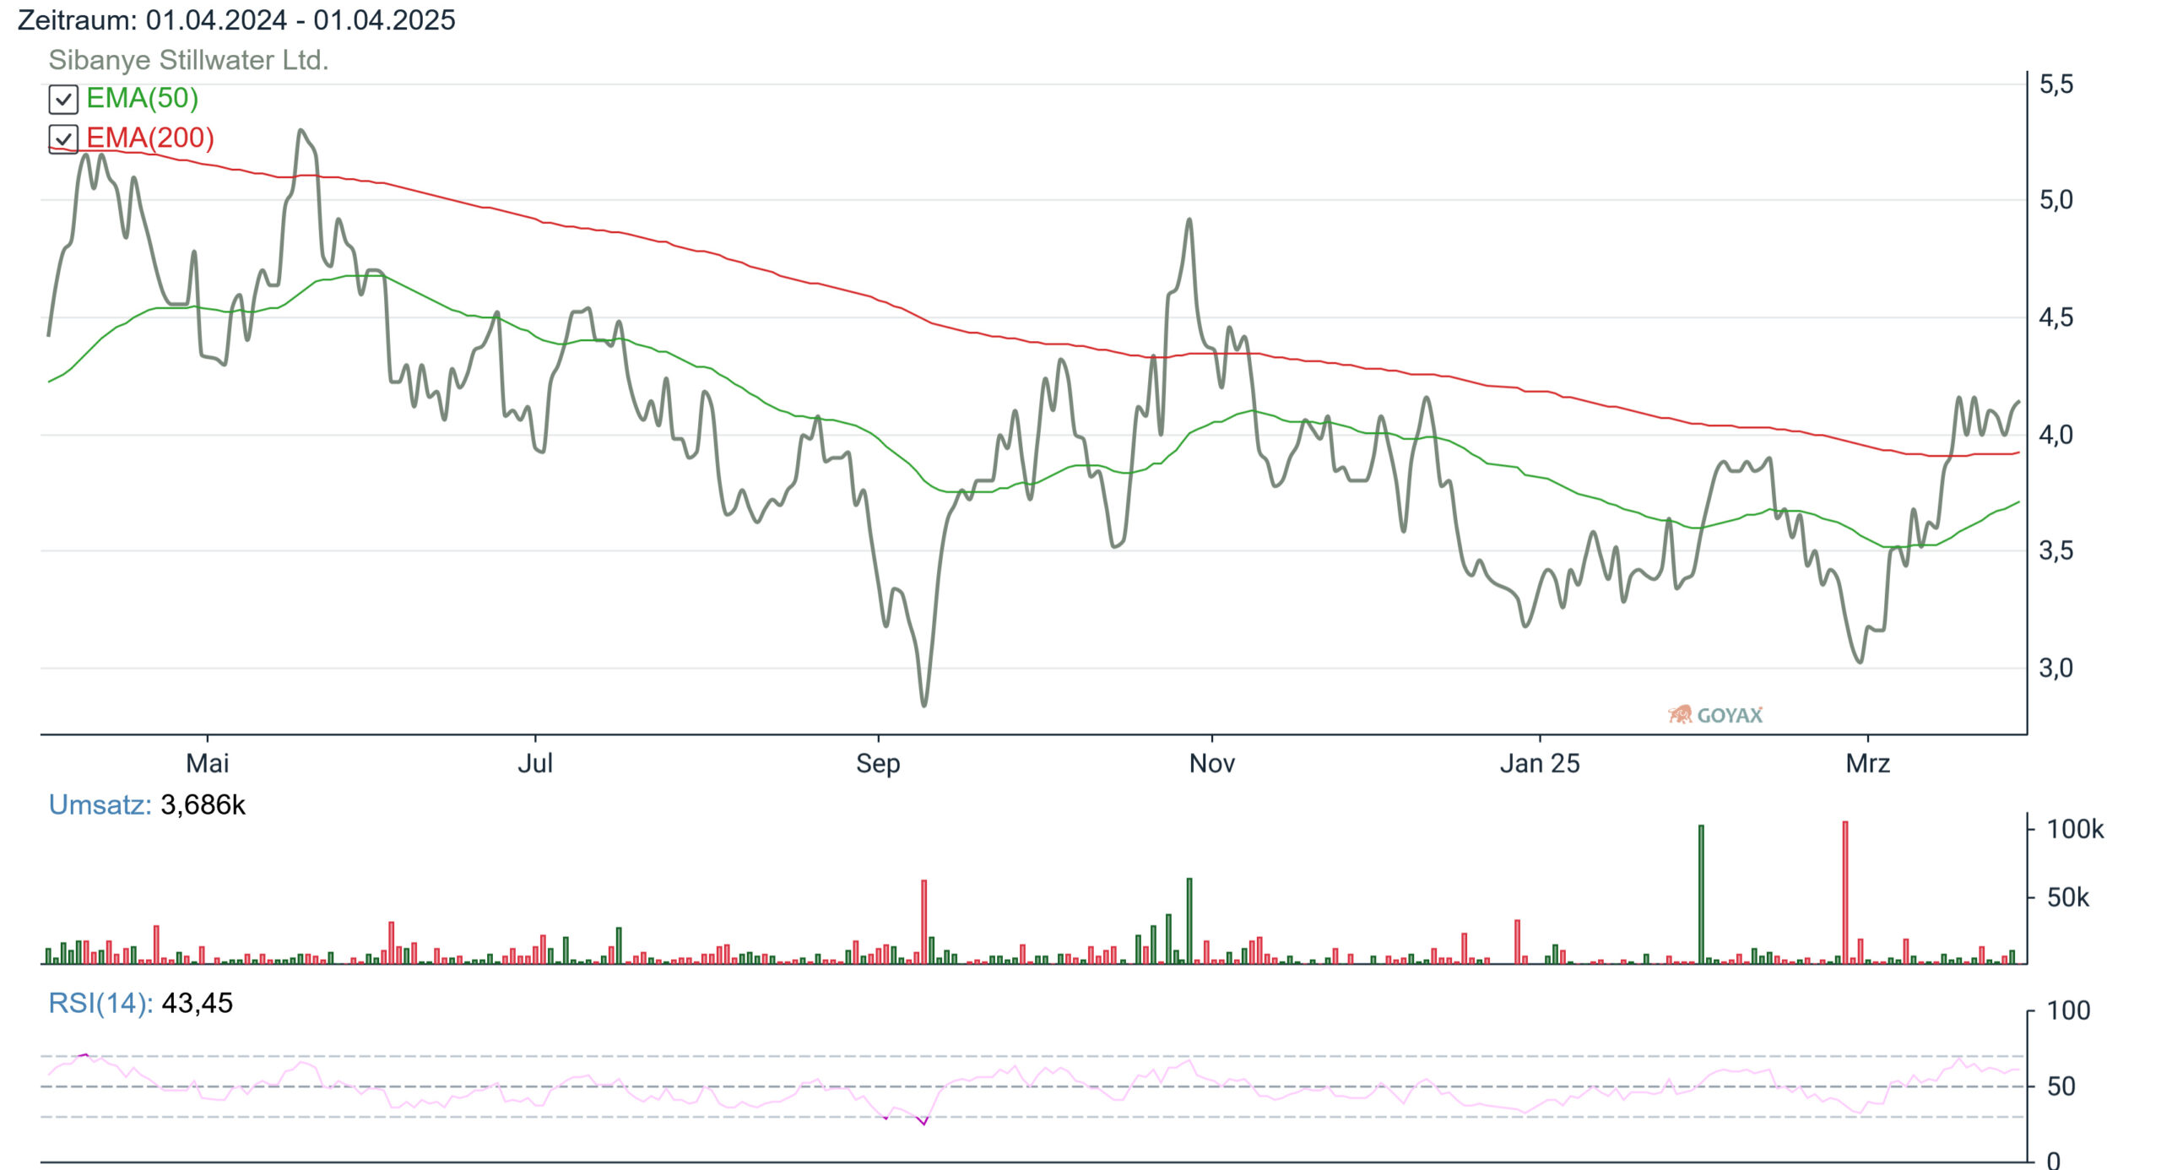Click the RSI(14) label
The height and width of the screenshot is (1170, 2161).
click(100, 1003)
